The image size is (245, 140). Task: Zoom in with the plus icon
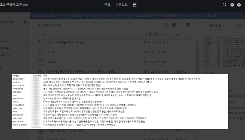(x=239, y=5)
